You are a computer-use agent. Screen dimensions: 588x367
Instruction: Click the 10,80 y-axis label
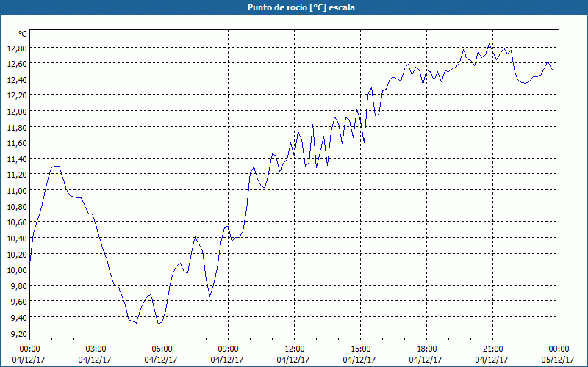point(17,206)
